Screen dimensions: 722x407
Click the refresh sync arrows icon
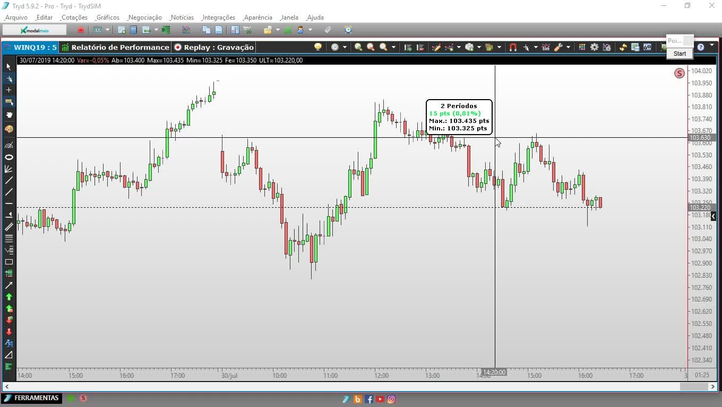(x=623, y=47)
